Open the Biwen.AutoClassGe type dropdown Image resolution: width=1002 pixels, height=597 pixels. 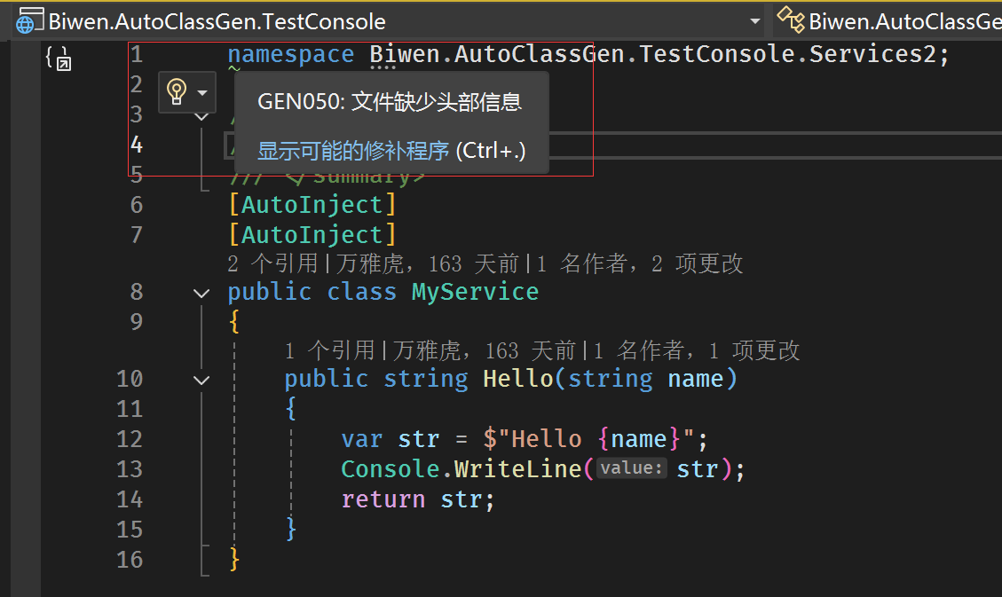[904, 21]
